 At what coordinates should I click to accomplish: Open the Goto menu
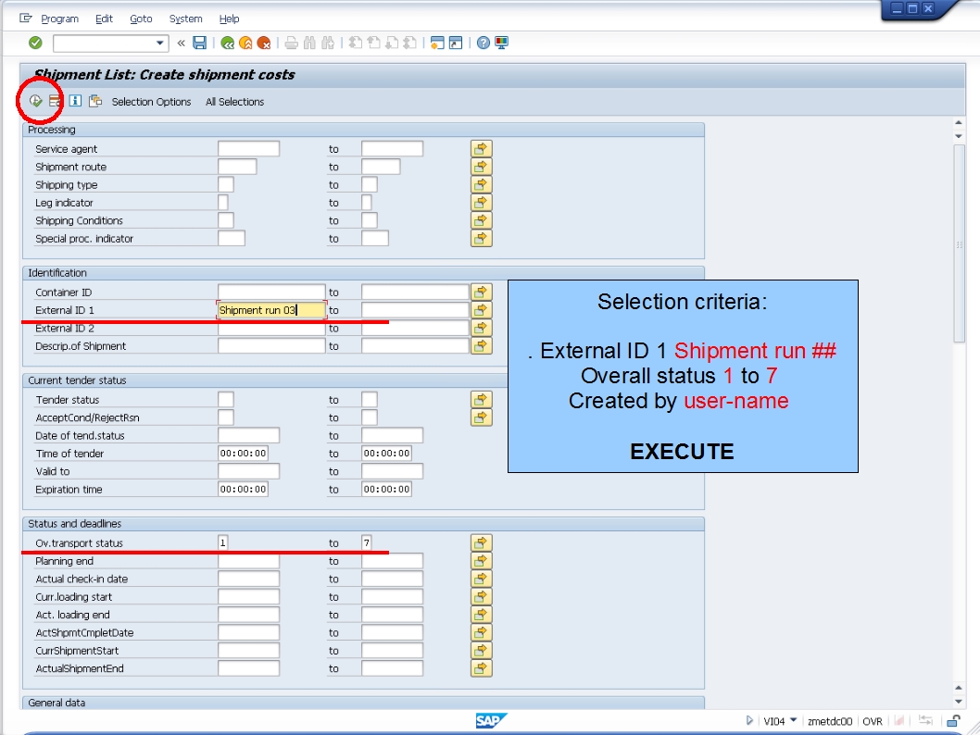(x=141, y=19)
